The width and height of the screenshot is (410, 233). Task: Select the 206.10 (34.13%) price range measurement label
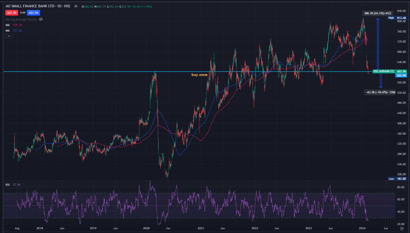[377, 13]
